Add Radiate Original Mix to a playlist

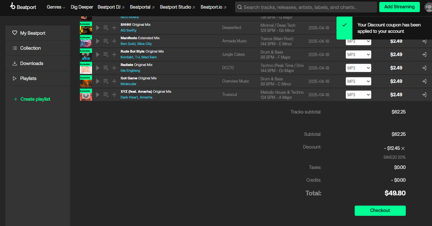pyautogui.click(x=114, y=68)
